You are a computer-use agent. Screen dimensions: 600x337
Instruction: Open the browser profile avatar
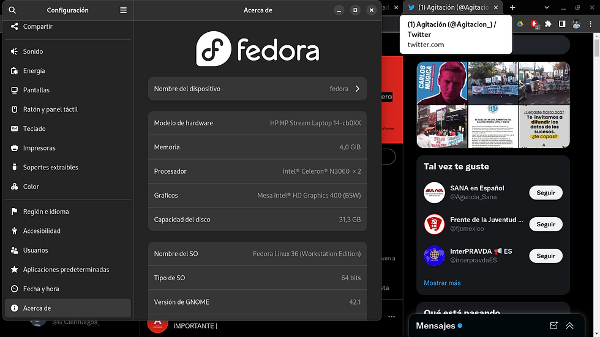[576, 24]
